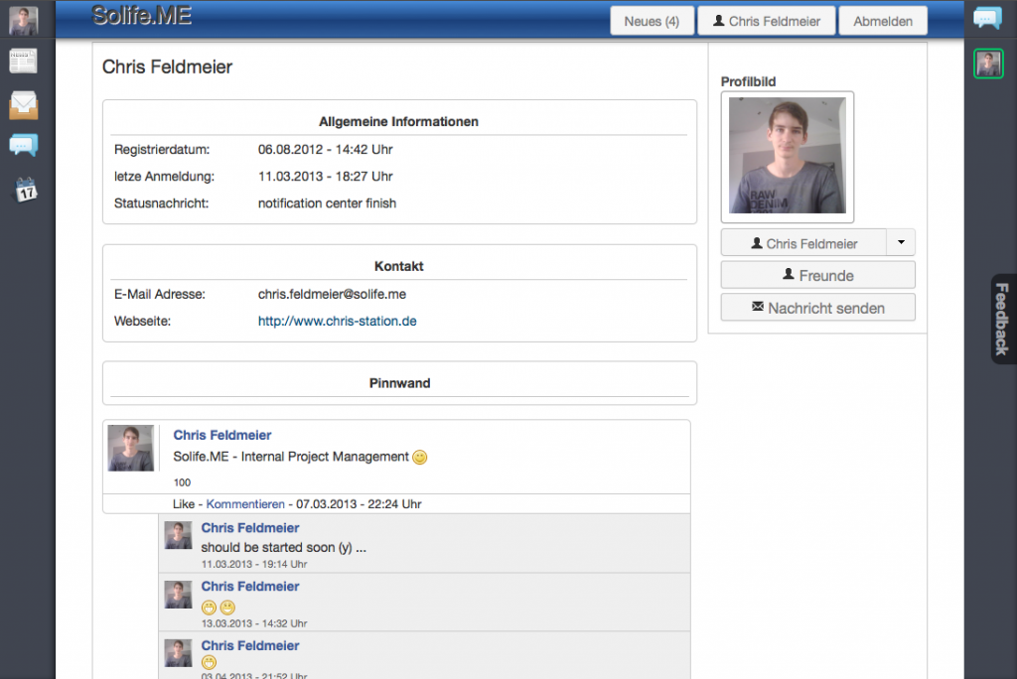Screen dimensions: 1017x679
Task: Click second smiley emoji in 13.03.2013 comment
Action: coord(227,607)
